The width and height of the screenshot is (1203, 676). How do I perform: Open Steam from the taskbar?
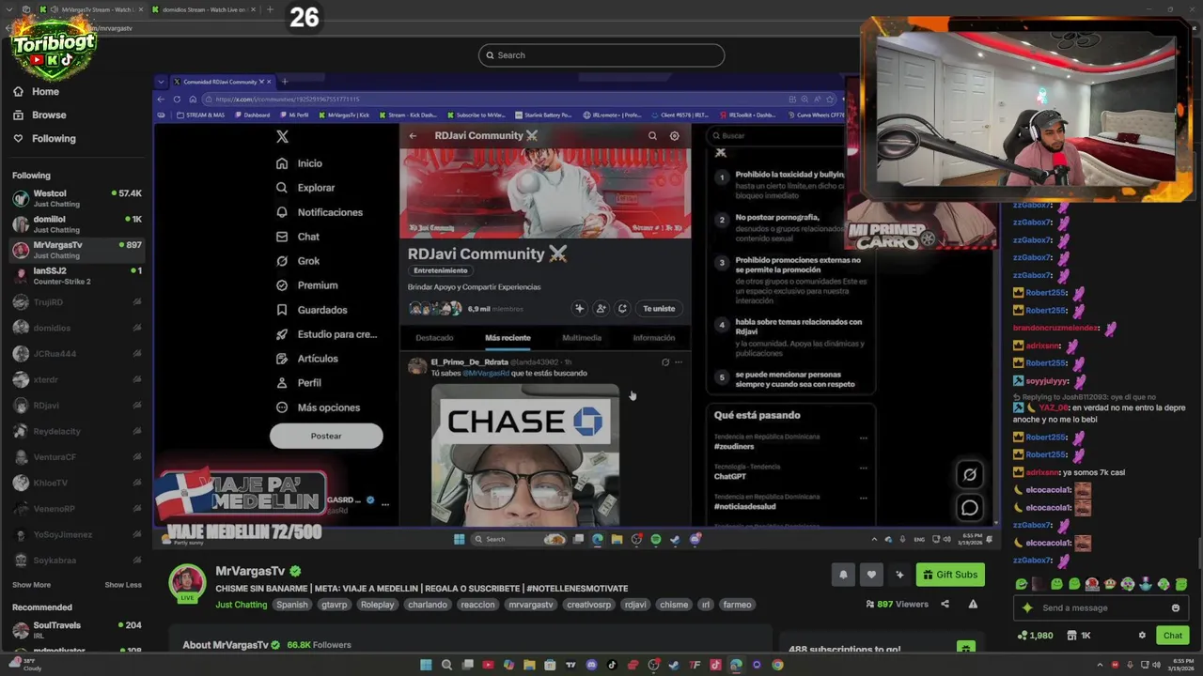674,665
